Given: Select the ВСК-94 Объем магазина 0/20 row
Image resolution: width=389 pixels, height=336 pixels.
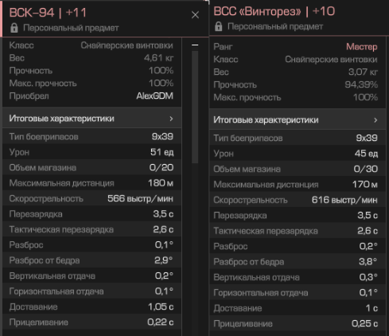Looking at the screenshot, I should point(92,167).
